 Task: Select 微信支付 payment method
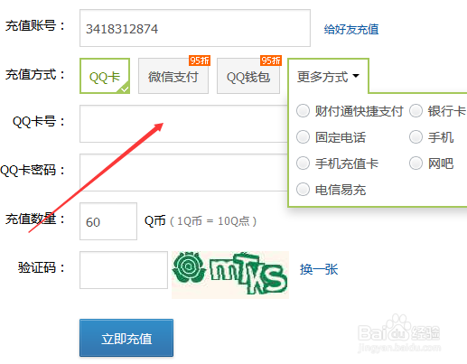coord(173,76)
